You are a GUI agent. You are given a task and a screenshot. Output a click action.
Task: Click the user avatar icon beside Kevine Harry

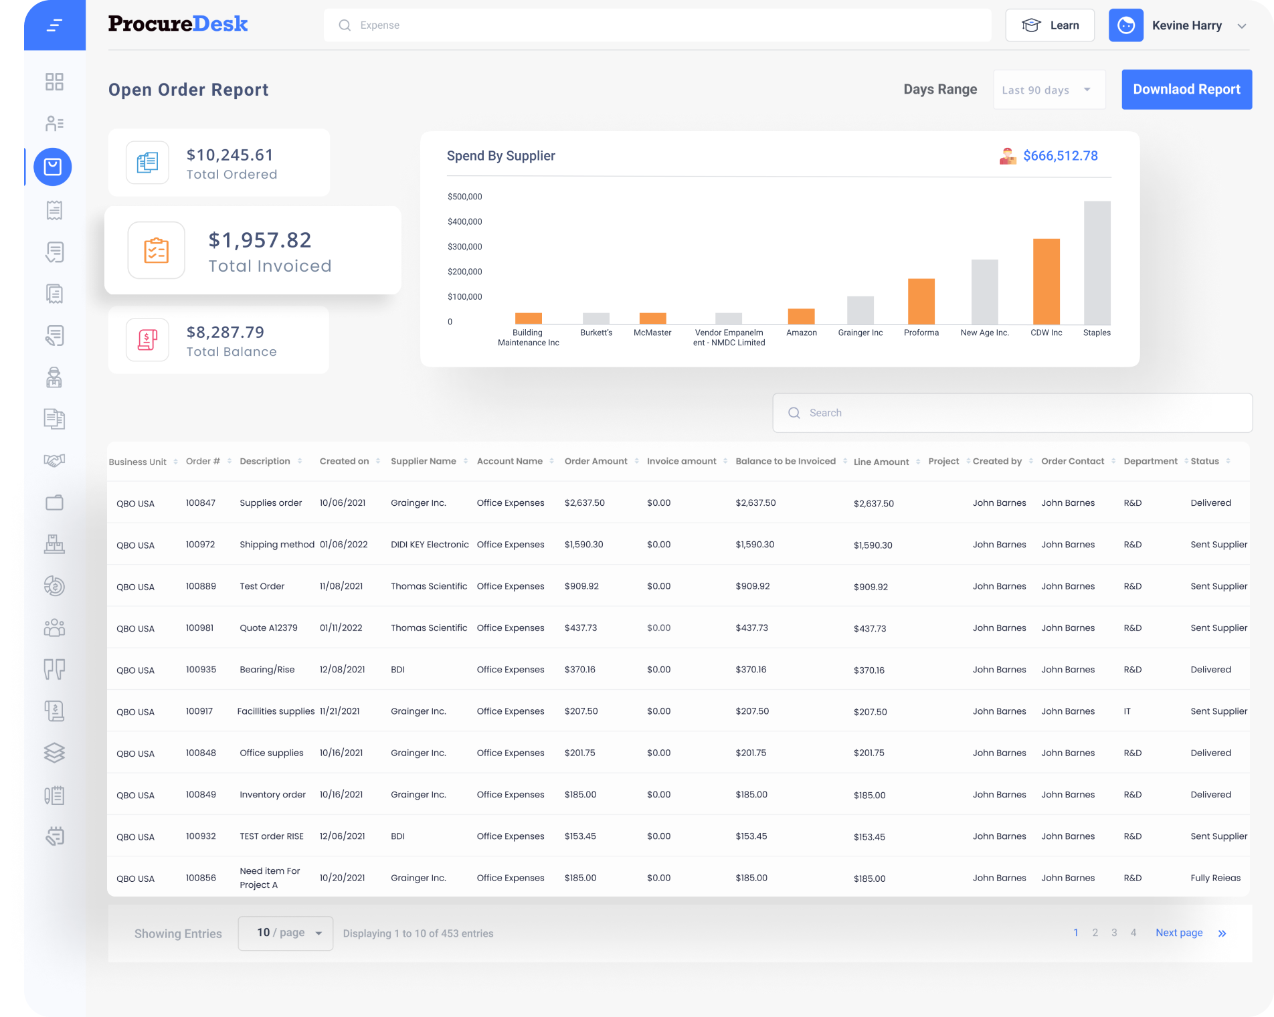[1125, 25]
